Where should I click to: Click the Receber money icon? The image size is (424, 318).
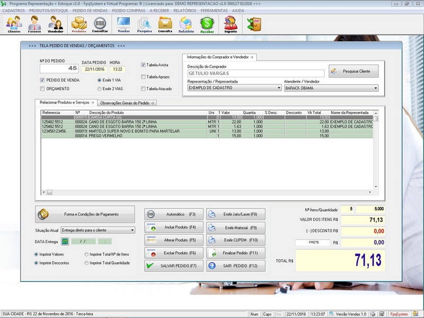207,24
